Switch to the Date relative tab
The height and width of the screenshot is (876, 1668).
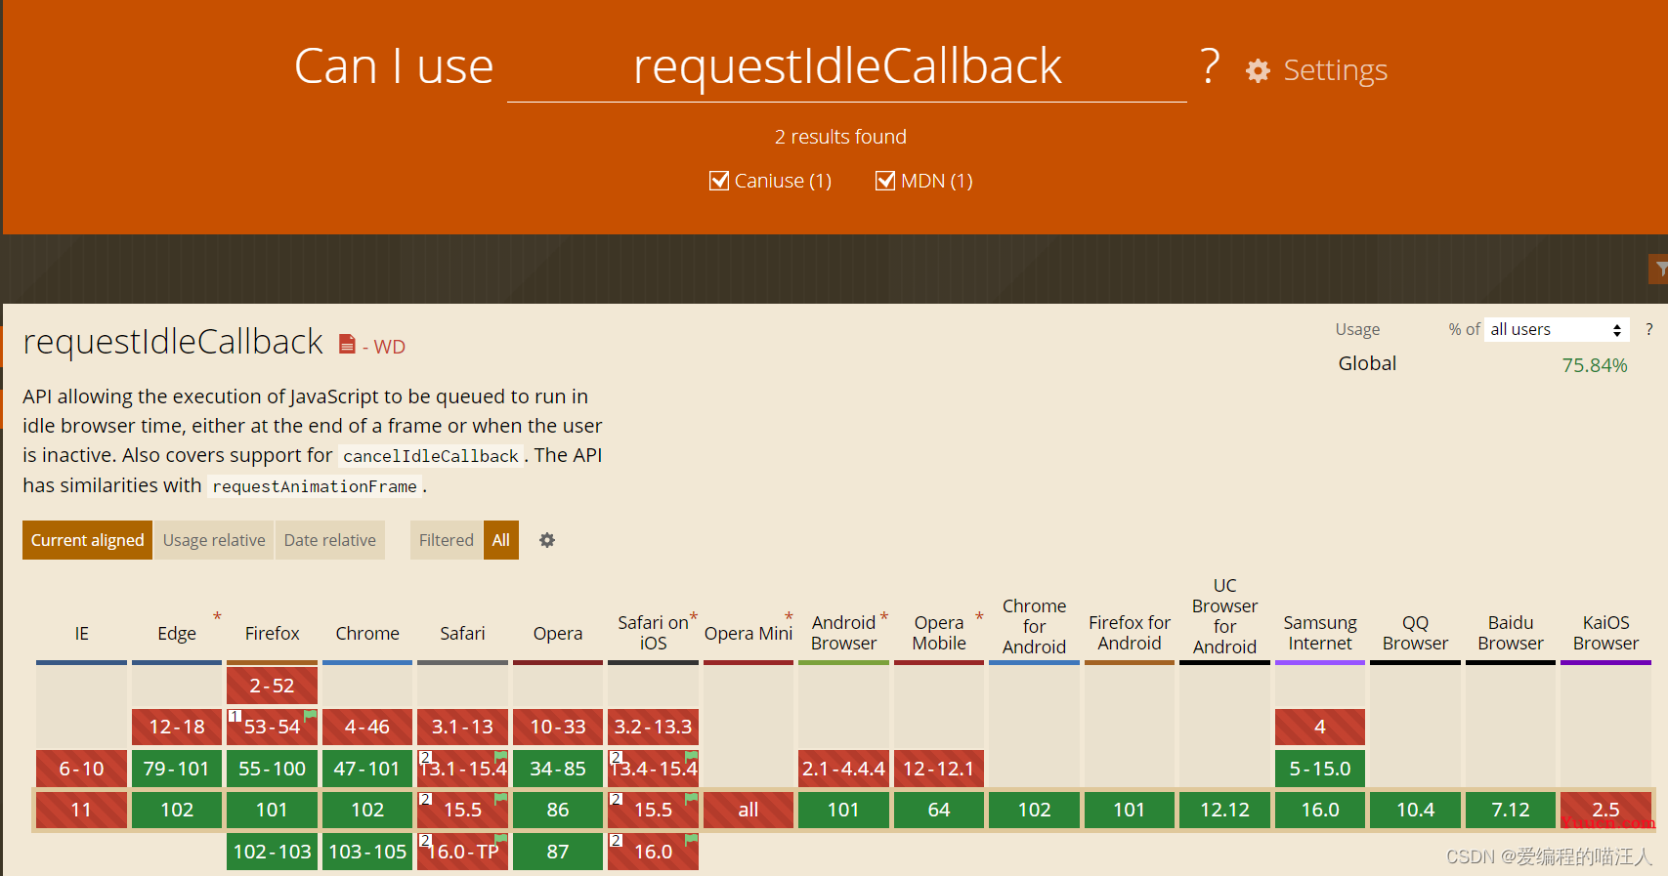(330, 540)
